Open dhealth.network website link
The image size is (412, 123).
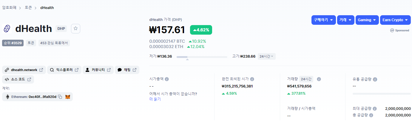pos(24,70)
